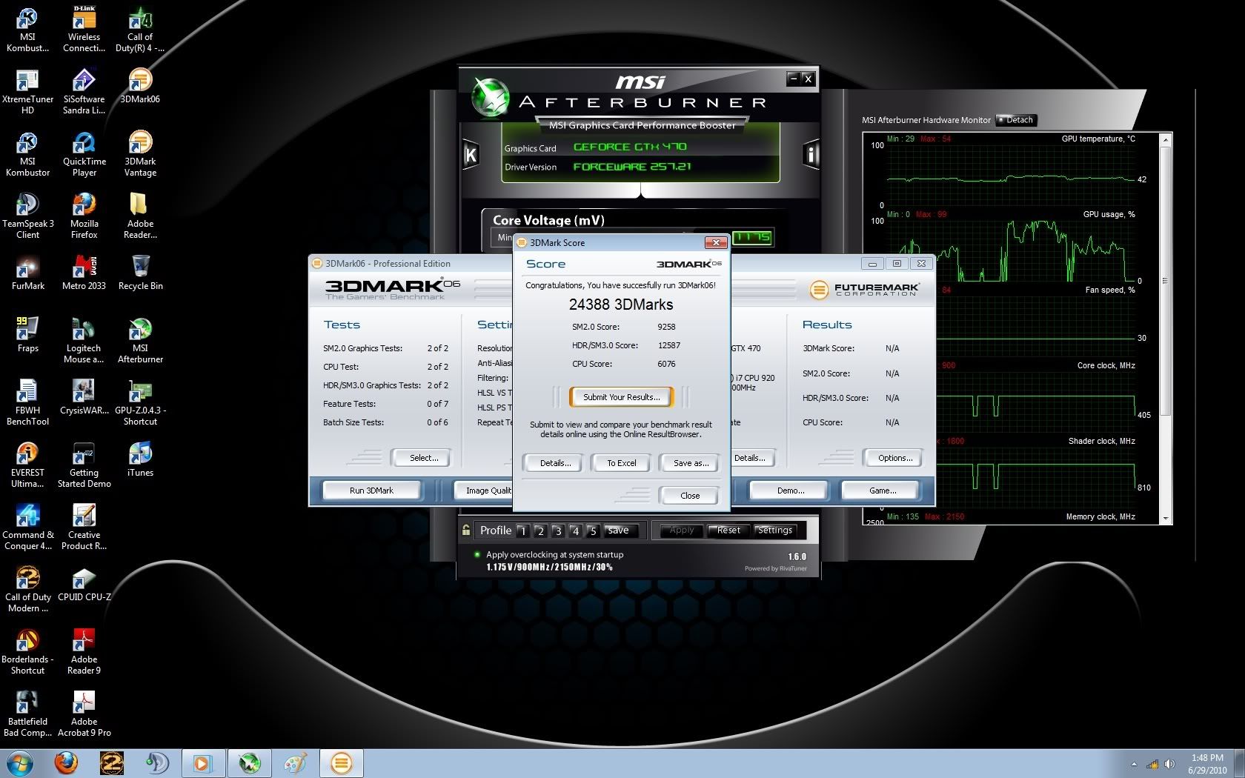
Task: Open Afterburner Kombustor K side button
Action: coord(471,155)
